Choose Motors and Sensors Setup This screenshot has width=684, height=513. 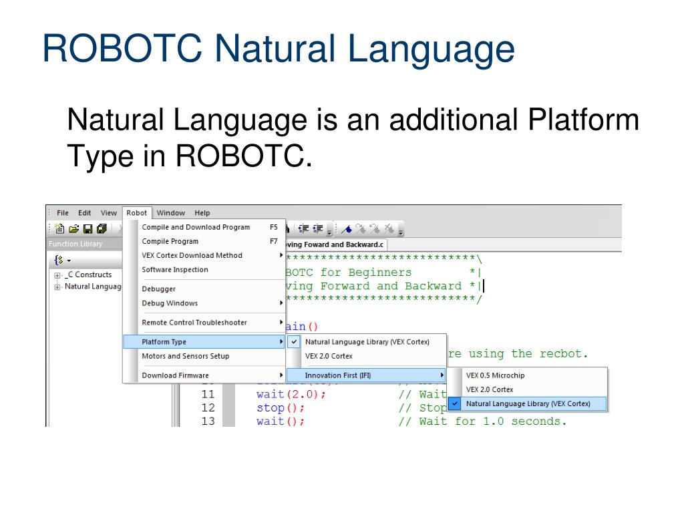coord(204,356)
